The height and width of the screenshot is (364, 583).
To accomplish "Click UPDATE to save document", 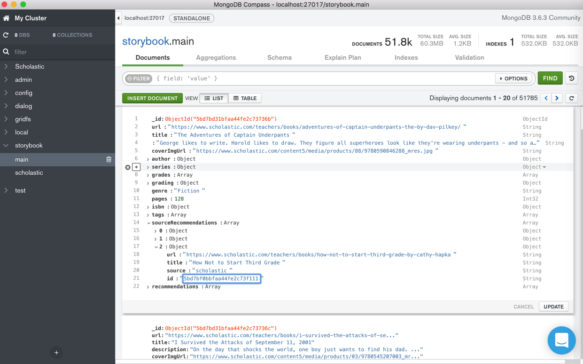I will 553,307.
